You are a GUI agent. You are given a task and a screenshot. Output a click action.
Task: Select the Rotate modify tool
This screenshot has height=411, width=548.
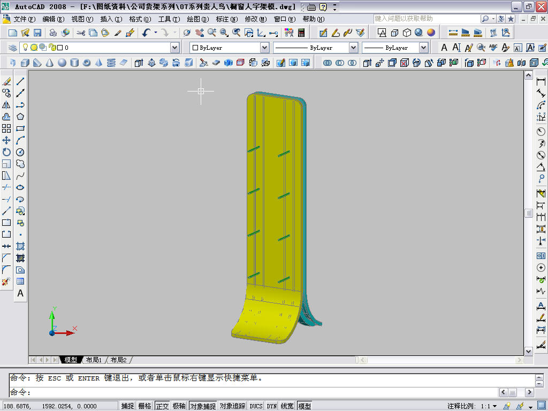point(6,152)
